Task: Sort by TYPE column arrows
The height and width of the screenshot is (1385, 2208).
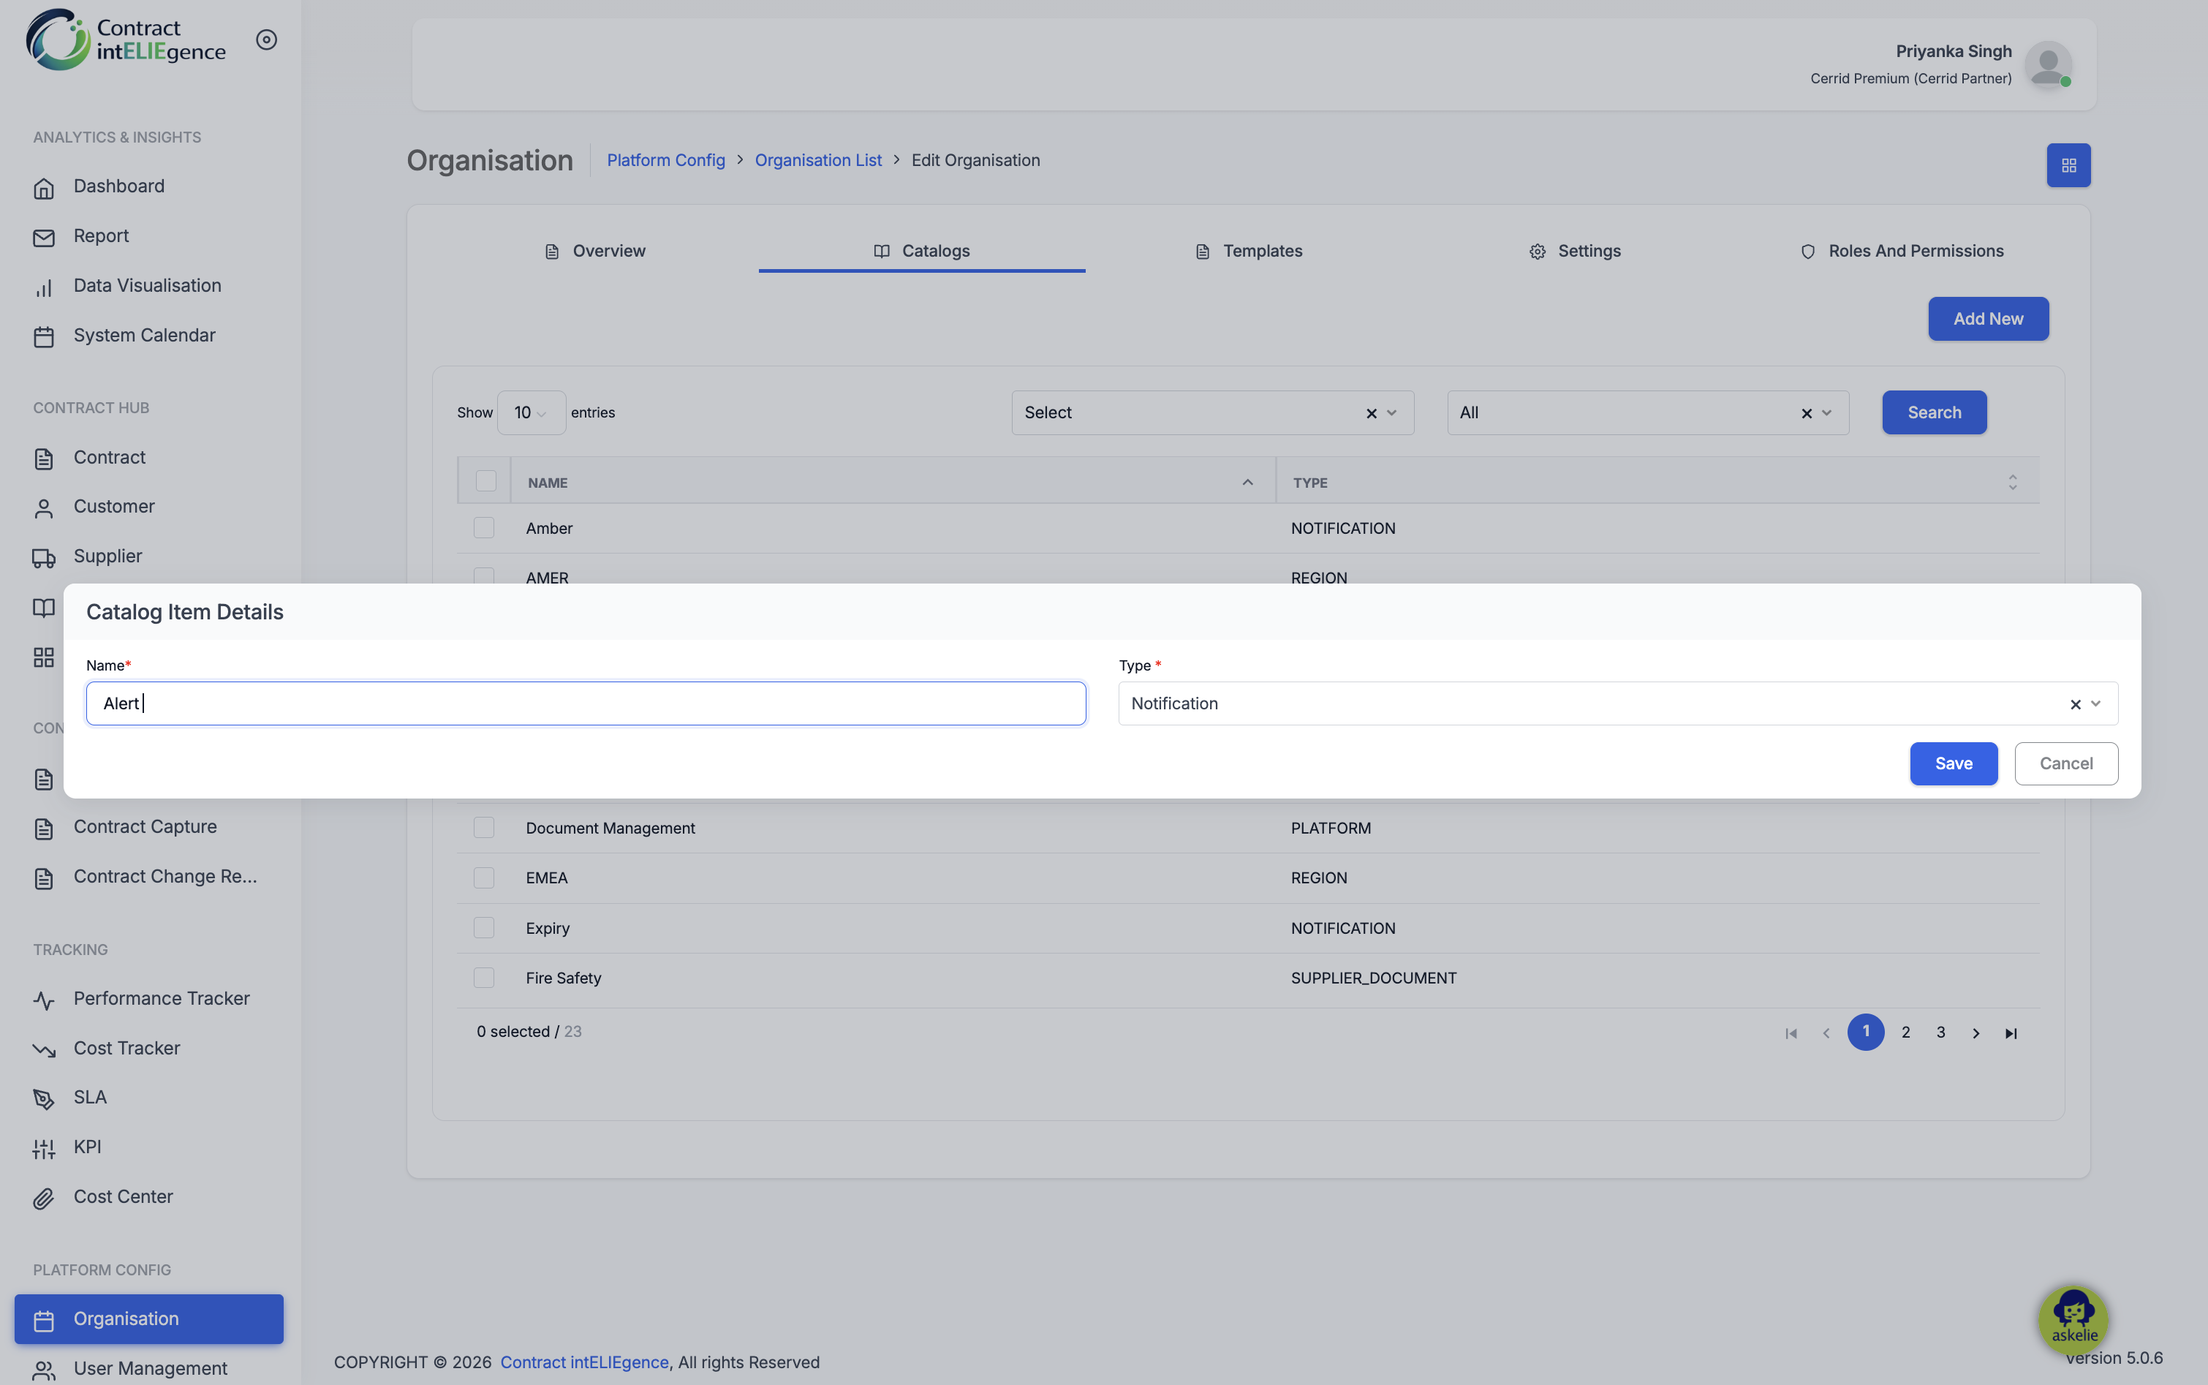Action: 2012,482
